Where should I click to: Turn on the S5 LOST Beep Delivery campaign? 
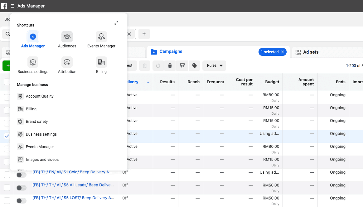tap(21, 200)
